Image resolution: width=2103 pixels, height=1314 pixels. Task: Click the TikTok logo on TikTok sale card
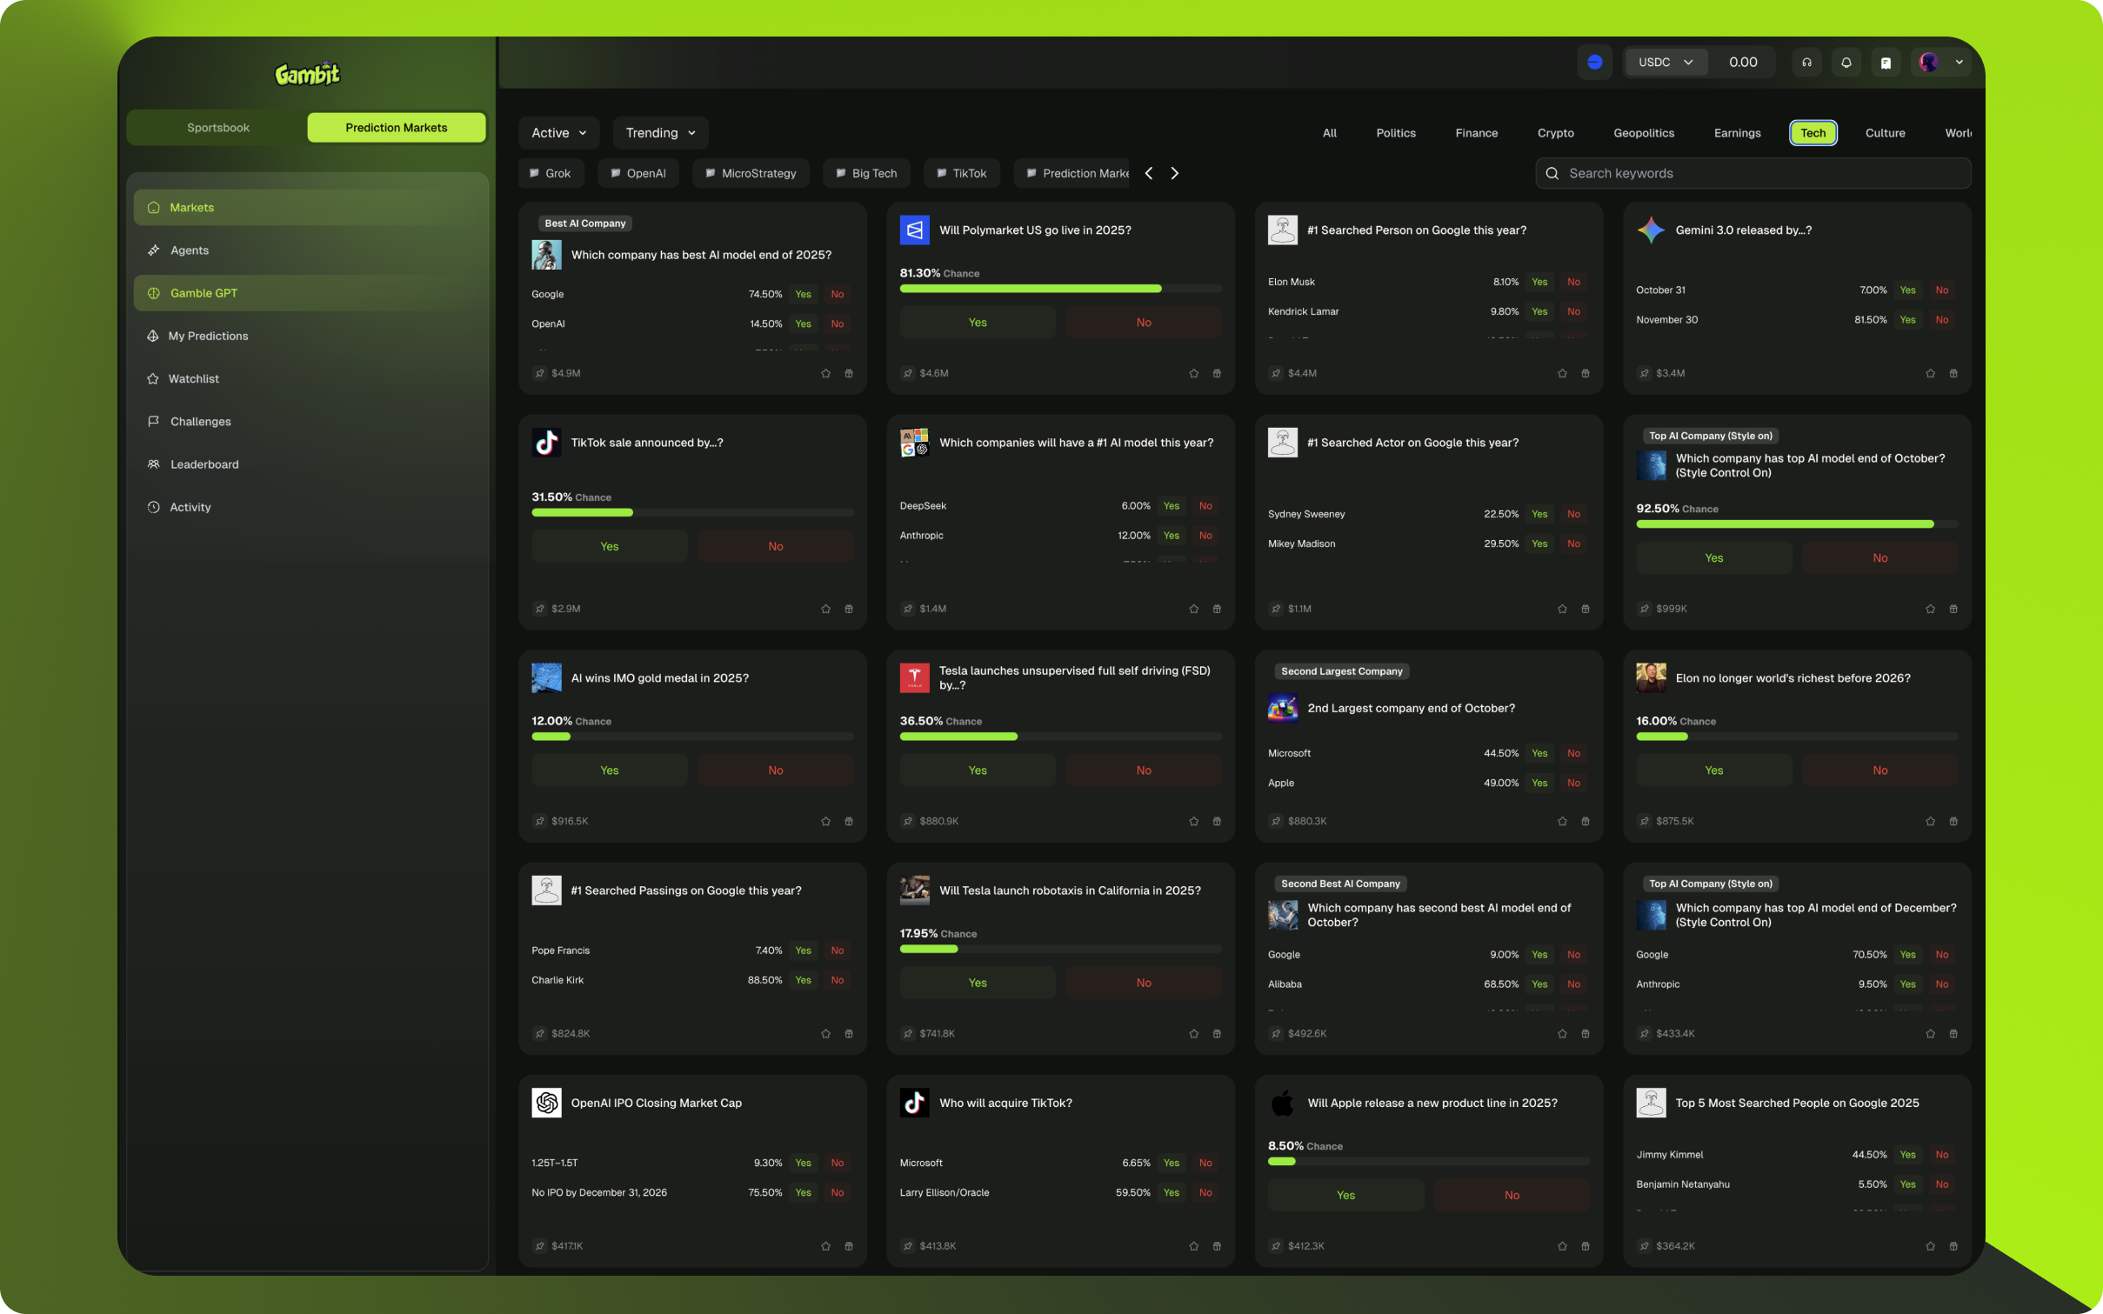pos(546,443)
